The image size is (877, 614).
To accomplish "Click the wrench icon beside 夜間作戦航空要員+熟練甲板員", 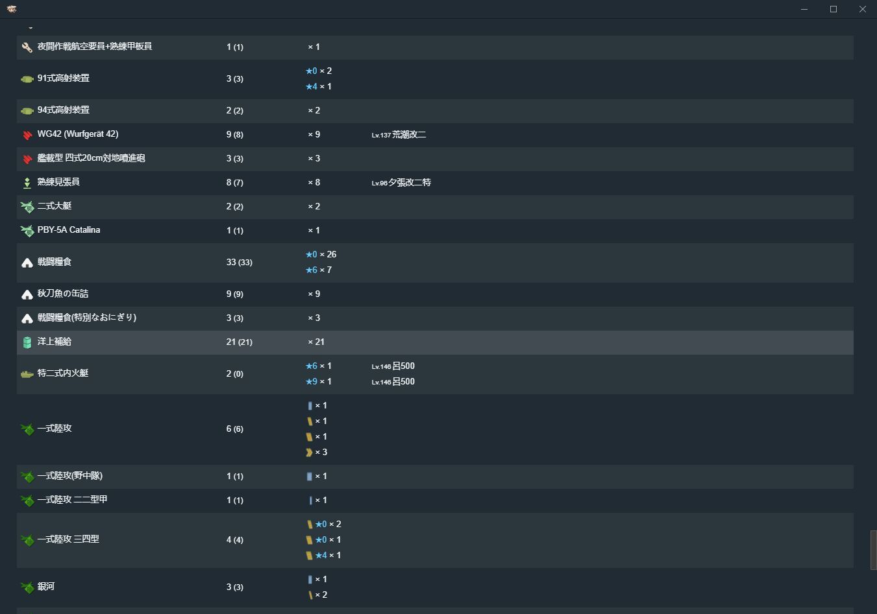I will pos(27,47).
